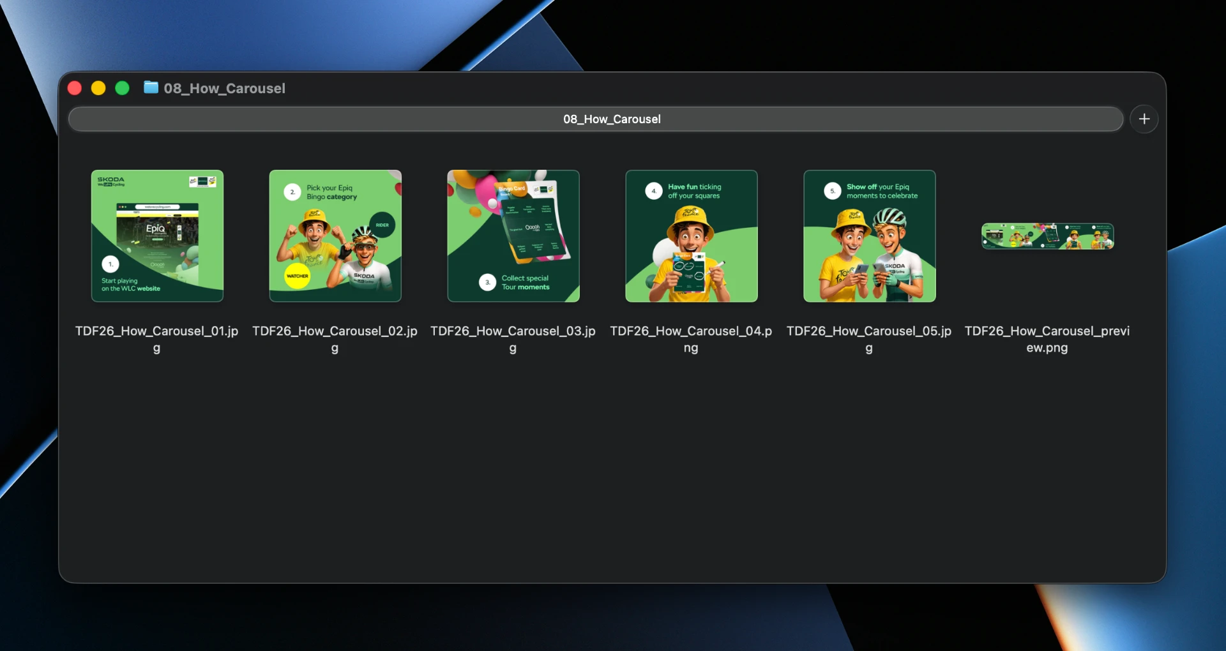Zoom the window with the green button
Screen dimensions: 1226x651
pyautogui.click(x=122, y=88)
